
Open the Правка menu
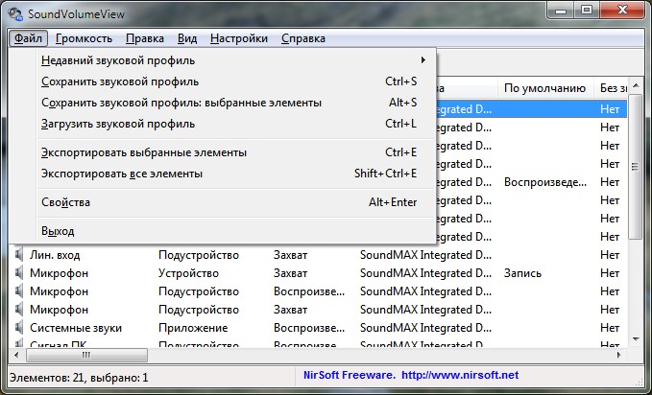(x=145, y=38)
